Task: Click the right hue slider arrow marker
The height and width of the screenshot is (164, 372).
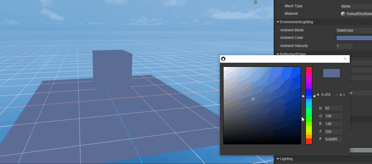Action: coord(314,96)
